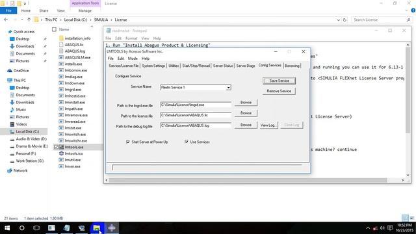Go back with Explorer back arrow
The height and width of the screenshot is (234, 416).
pos(6,19)
